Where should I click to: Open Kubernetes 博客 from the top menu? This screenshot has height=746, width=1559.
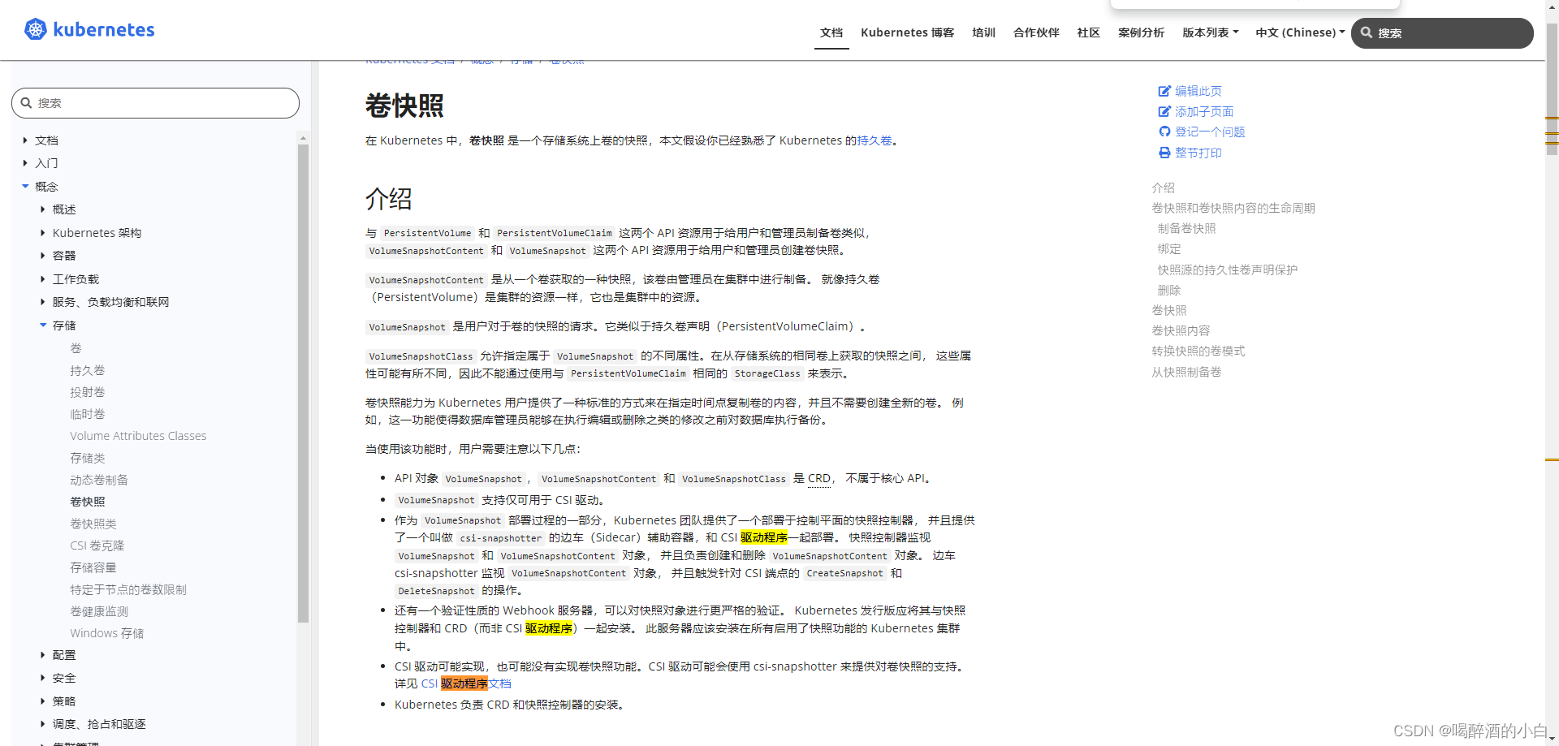907,32
